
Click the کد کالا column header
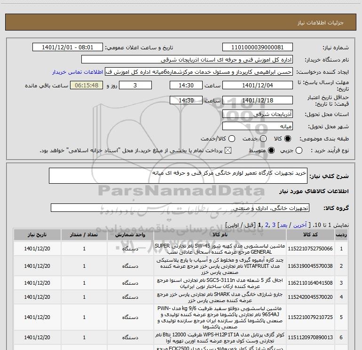click(x=310, y=234)
